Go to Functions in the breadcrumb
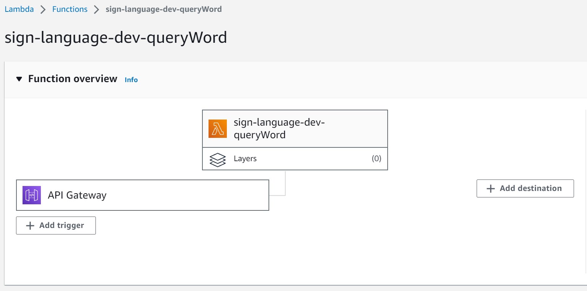Screen dimensions: 587x291 pos(70,9)
